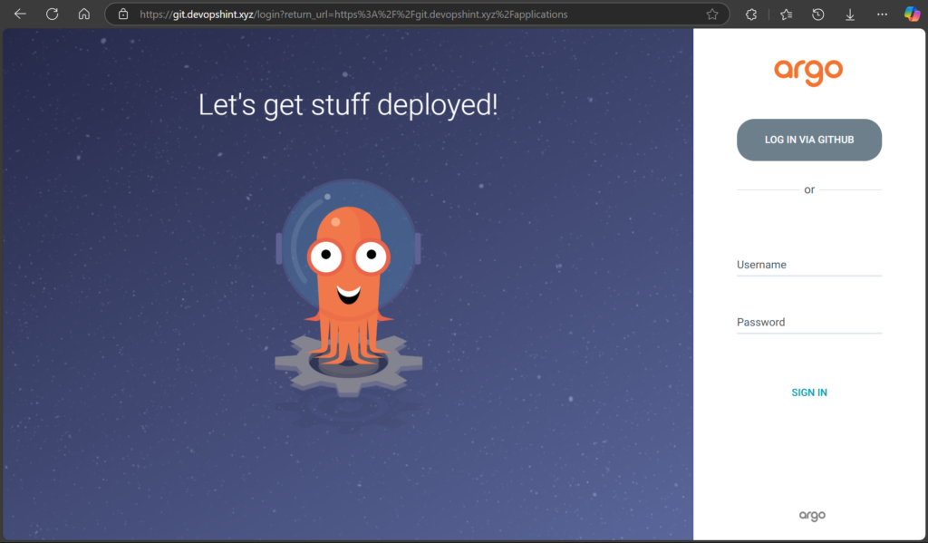Open the Copilot icon in the toolbar
This screenshot has width=928, height=543.
click(x=912, y=14)
